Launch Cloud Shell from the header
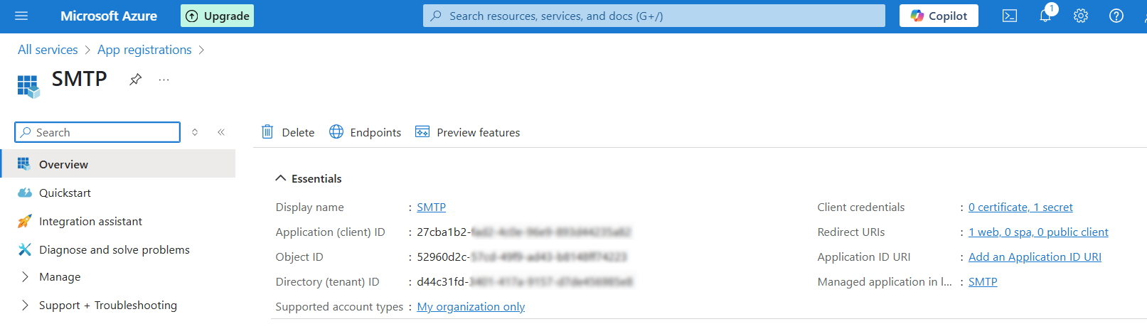The width and height of the screenshot is (1147, 324). pyautogui.click(x=1010, y=16)
